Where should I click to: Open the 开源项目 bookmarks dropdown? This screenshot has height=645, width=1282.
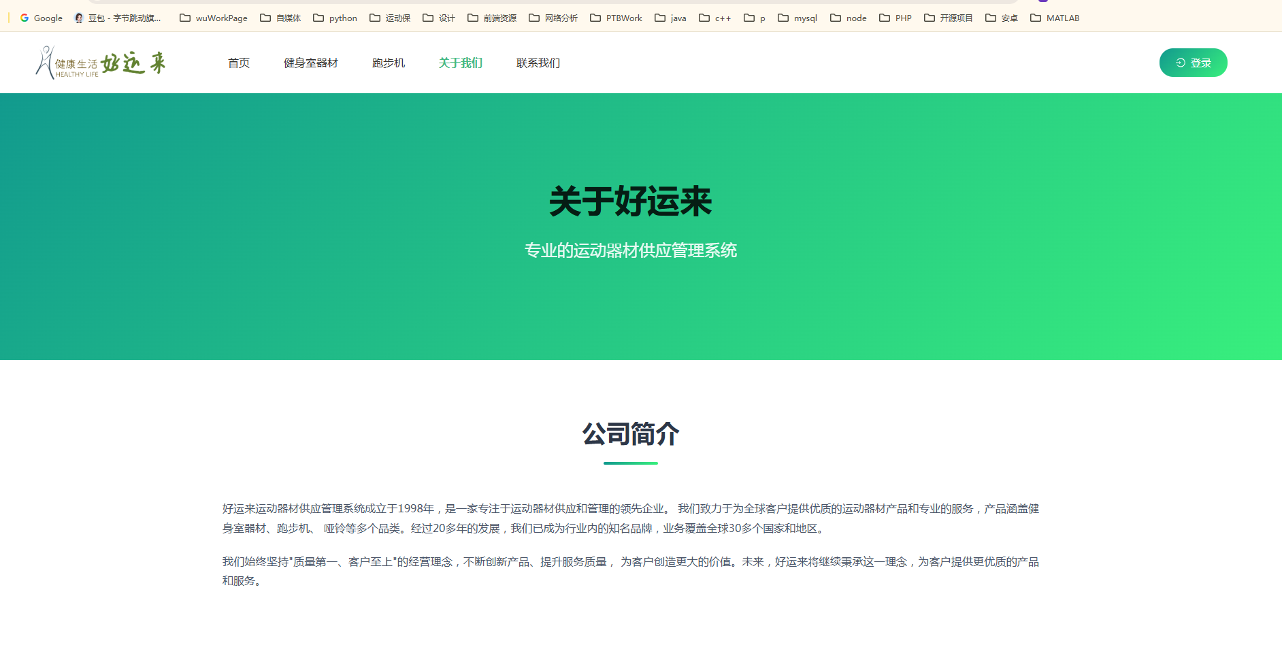(949, 18)
